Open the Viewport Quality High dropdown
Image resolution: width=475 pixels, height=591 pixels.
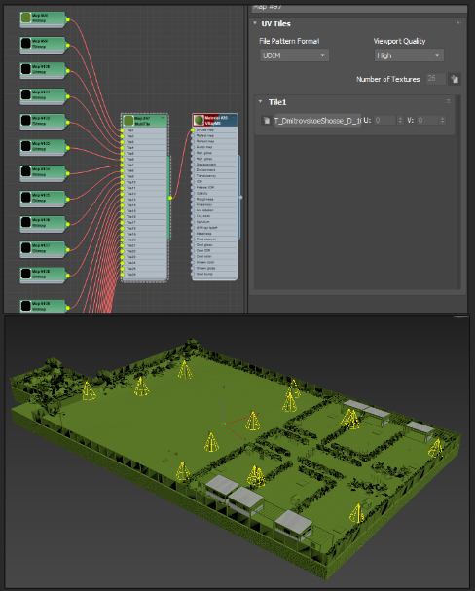point(409,55)
